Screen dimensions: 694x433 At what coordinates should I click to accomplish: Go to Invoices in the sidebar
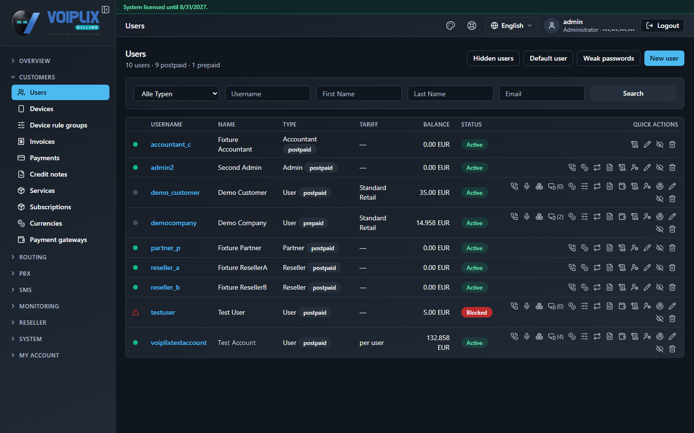tap(60, 141)
